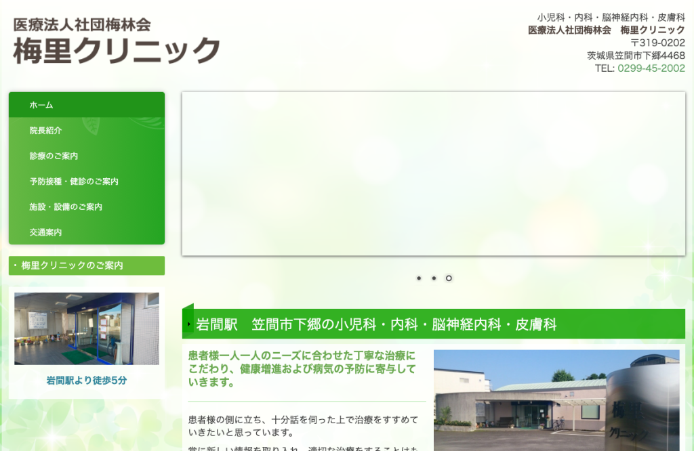Open the 院長紹介 page
This screenshot has width=694, height=451.
click(x=87, y=131)
